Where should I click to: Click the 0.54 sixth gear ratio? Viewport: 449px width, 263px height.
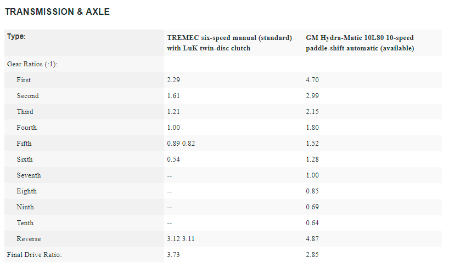click(174, 159)
